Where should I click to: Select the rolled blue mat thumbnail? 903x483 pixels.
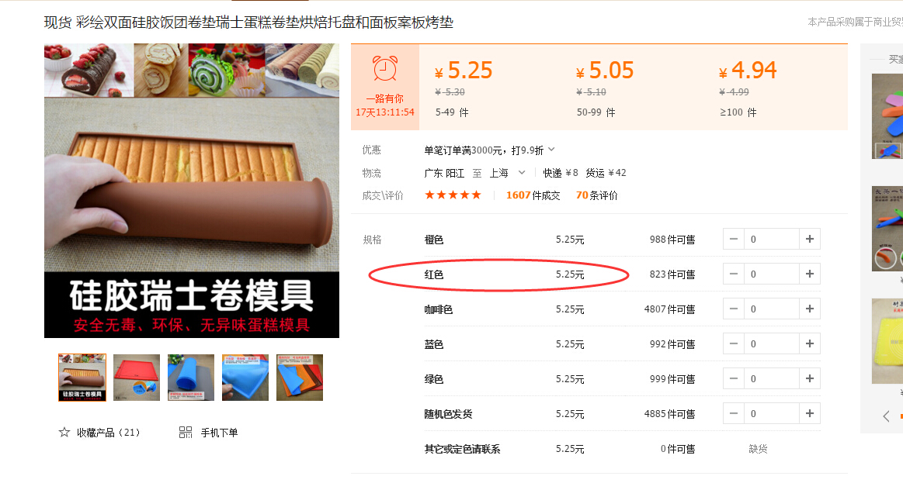[191, 378]
